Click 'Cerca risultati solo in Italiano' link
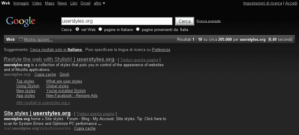Image resolution: width=299 pixels, height=135 pixels. 56,50
